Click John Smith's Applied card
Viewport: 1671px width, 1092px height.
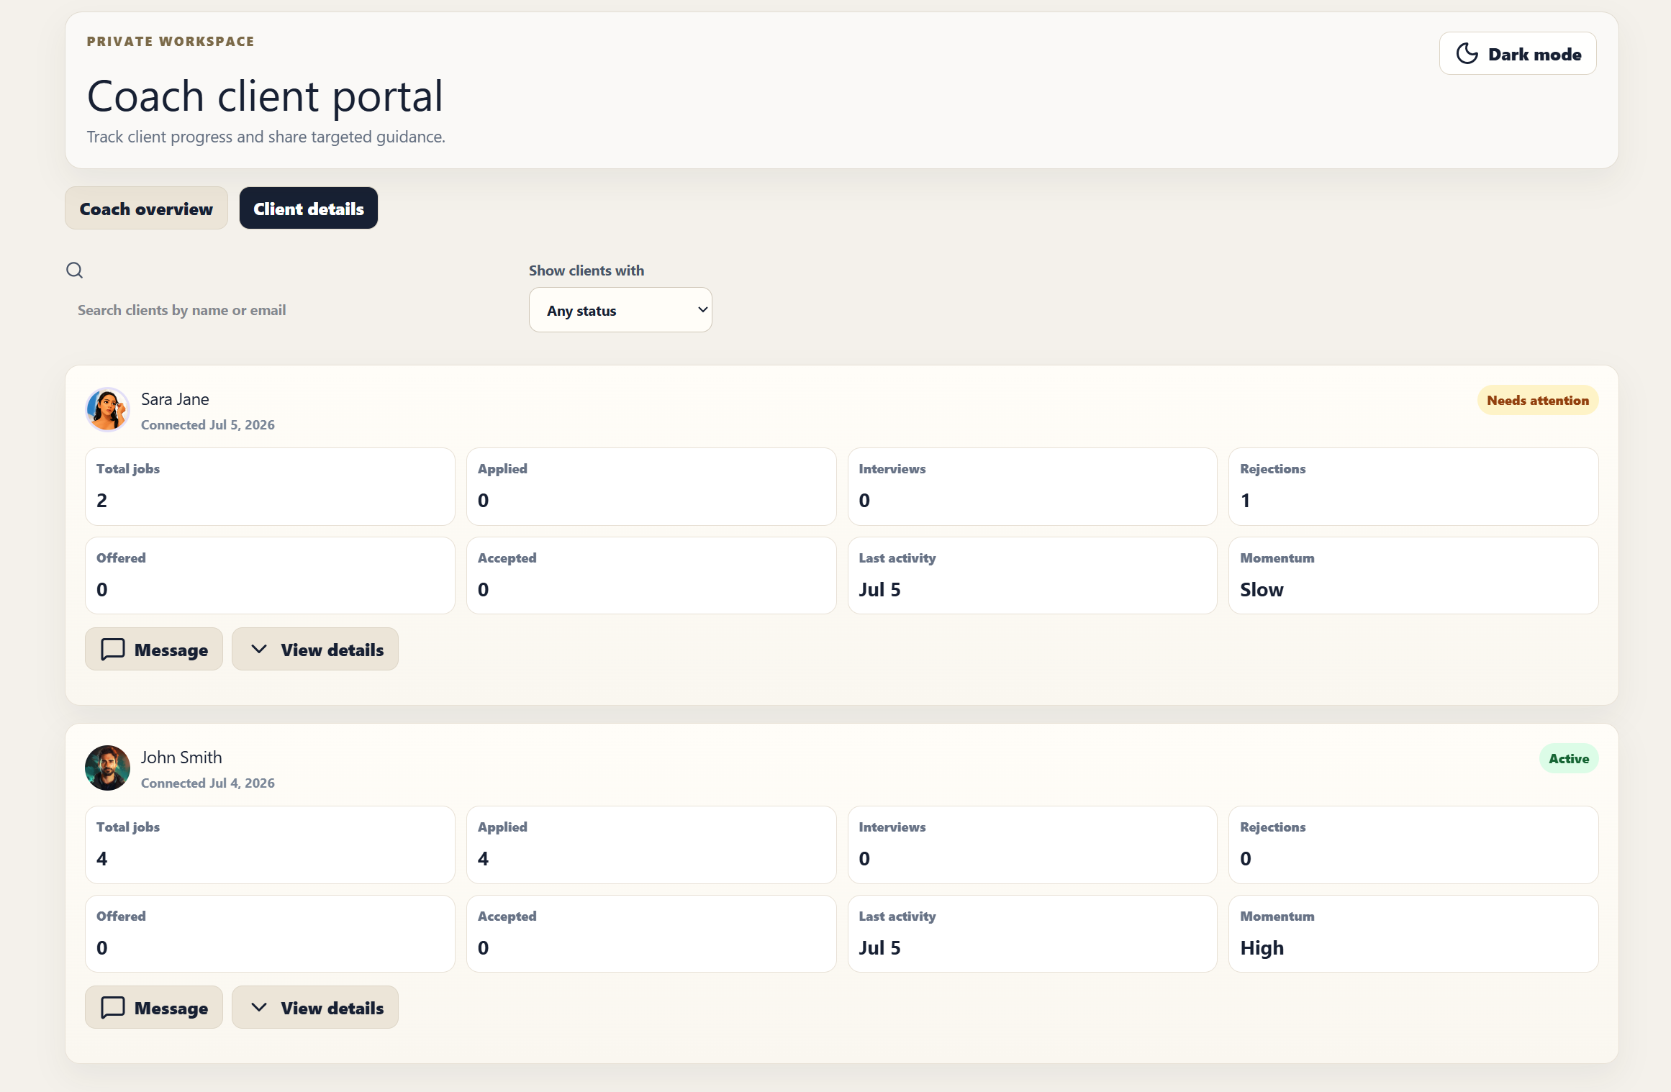(651, 845)
